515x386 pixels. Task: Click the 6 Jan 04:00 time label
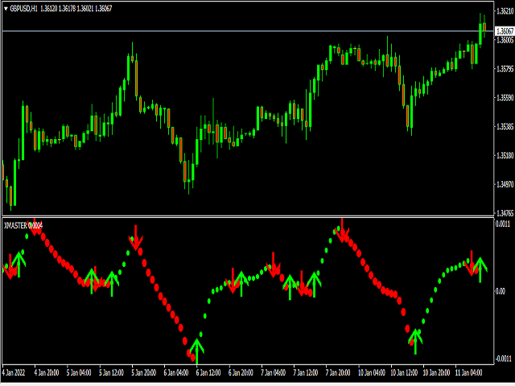coord(176,372)
